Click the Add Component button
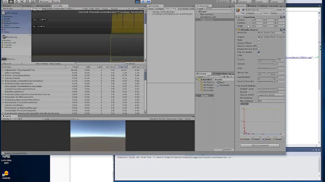Screen dimensions: 325x182 coord(260,145)
